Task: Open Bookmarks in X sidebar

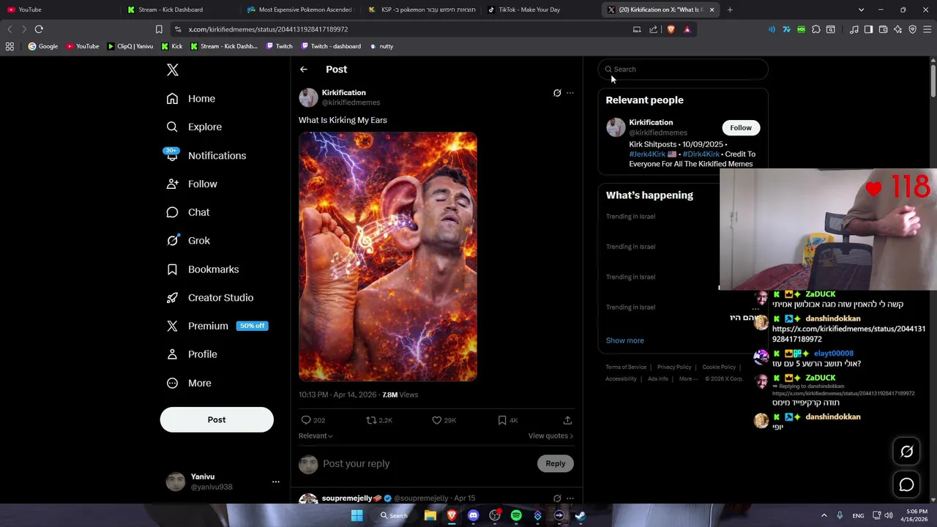Action: 203,269
